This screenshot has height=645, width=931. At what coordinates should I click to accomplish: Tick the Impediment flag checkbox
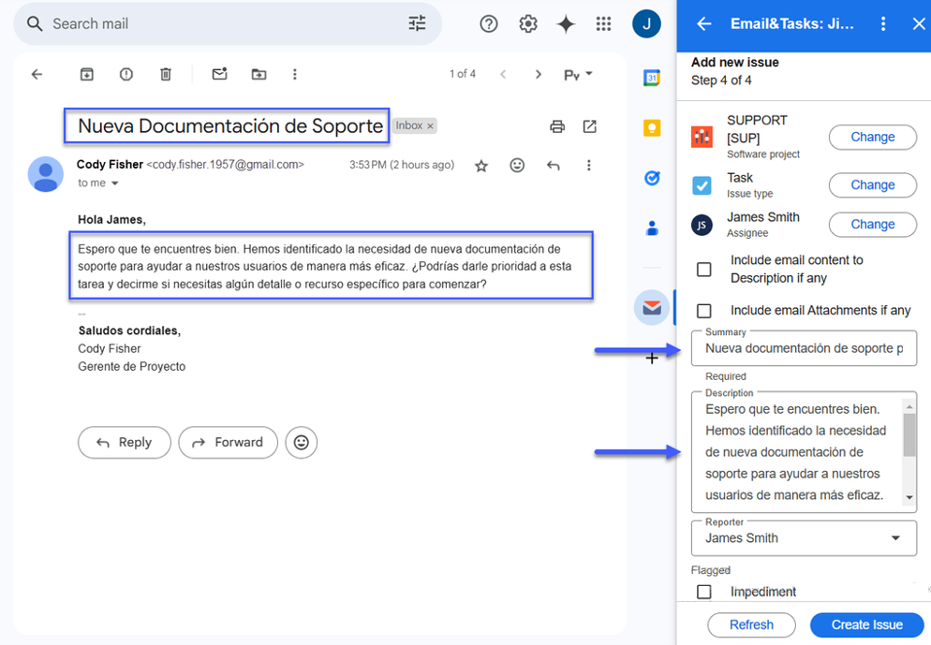(704, 592)
